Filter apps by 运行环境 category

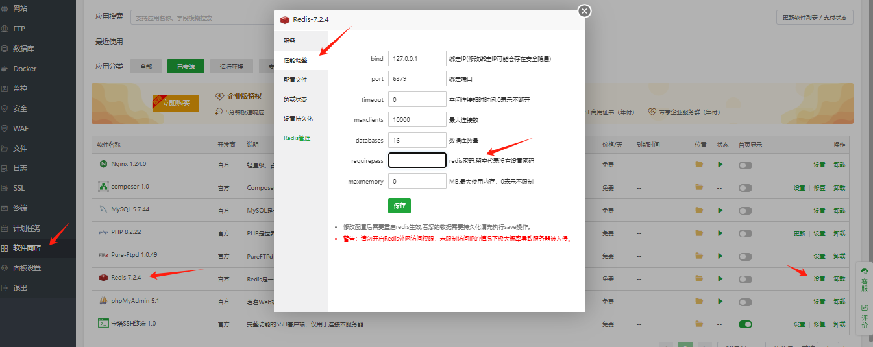(x=232, y=66)
